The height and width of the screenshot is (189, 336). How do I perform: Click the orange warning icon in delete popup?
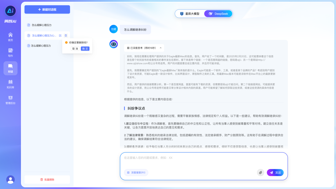[x=66, y=42]
